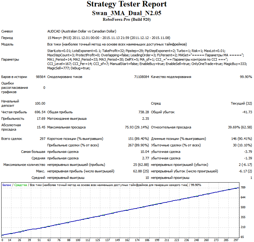
Task: Click chart axis value 65
Action: 242,237
